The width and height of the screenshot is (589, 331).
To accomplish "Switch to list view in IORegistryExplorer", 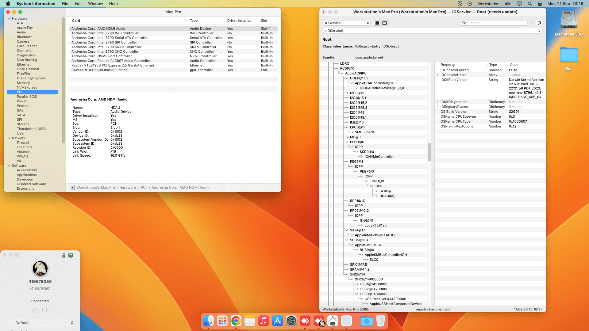I will tap(377, 23).
